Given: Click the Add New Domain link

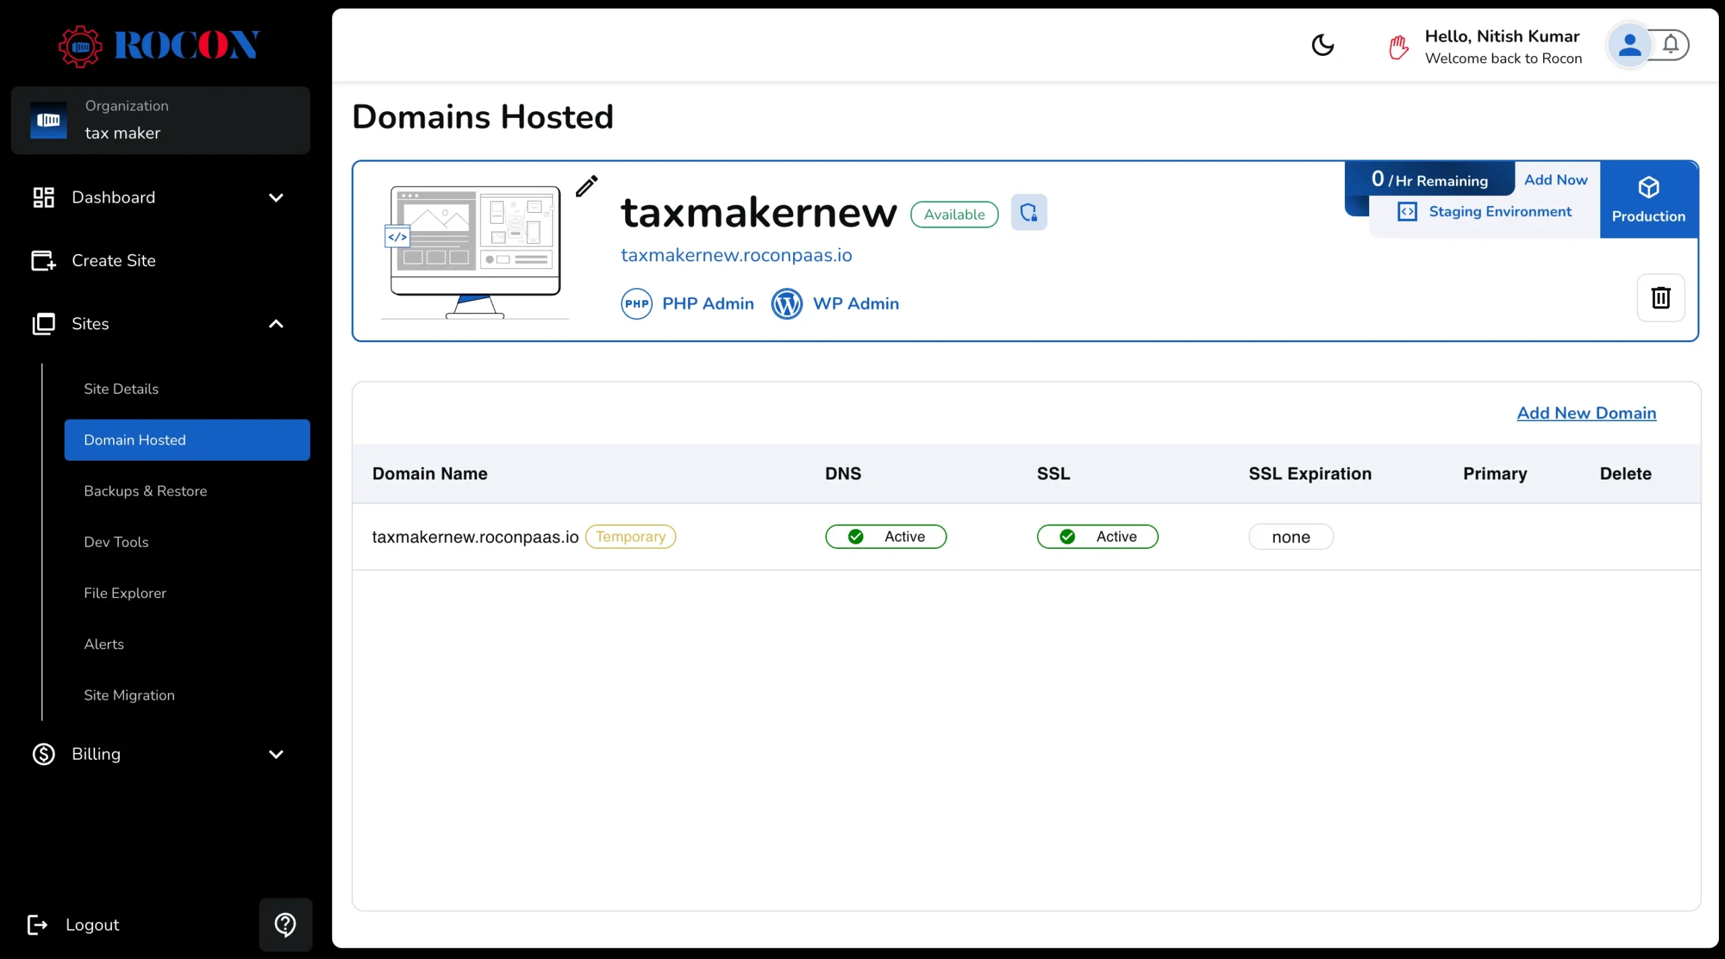Looking at the screenshot, I should [x=1586, y=413].
